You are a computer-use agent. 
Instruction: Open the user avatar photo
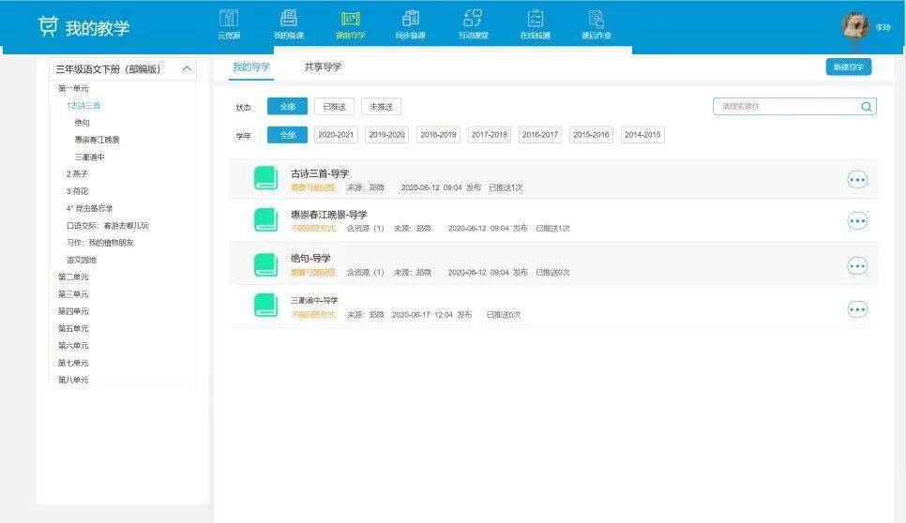pyautogui.click(x=855, y=26)
